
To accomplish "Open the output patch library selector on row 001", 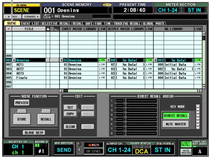I will click(x=109, y=60).
